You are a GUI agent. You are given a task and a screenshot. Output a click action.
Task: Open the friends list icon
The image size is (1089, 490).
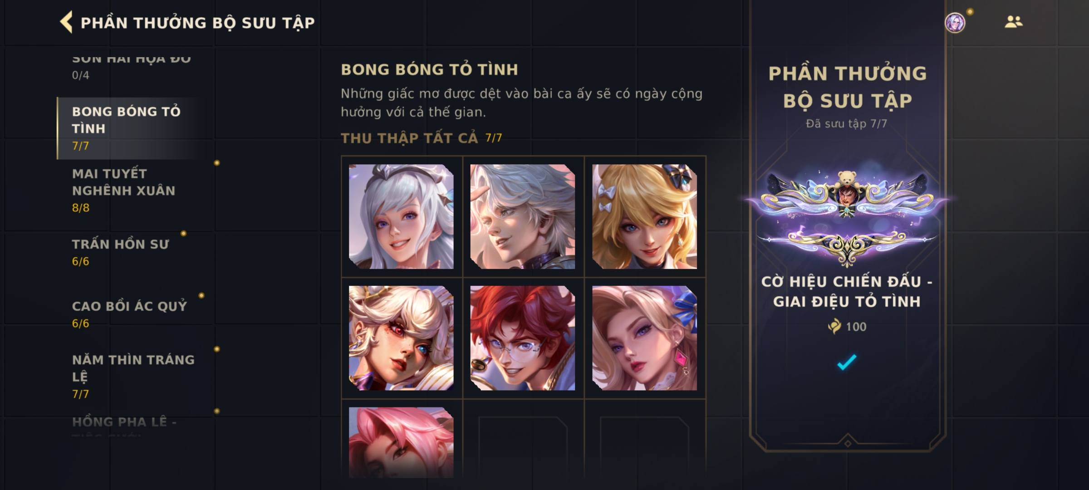[1013, 22]
